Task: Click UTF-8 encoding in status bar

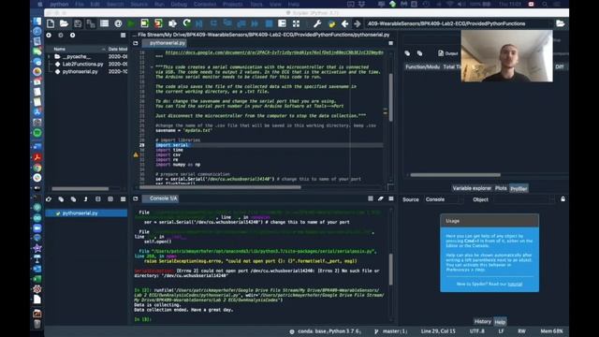Action: 476,331
